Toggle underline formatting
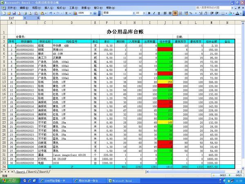Screen dimensions: 245x184 pos(159,13)
